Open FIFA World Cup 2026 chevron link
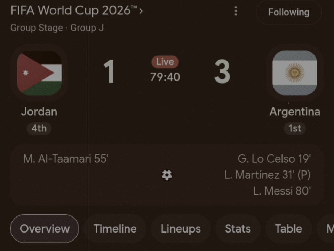 77,10
